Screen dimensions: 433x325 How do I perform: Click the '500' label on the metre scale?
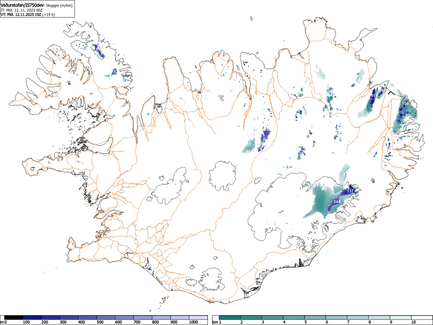pos(100,322)
